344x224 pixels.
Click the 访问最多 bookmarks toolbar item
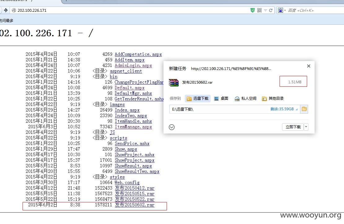pos(7,21)
